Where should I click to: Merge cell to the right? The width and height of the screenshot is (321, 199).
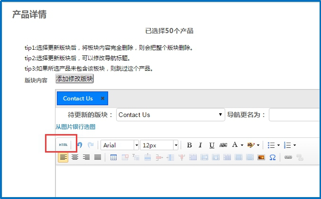pos(204,157)
